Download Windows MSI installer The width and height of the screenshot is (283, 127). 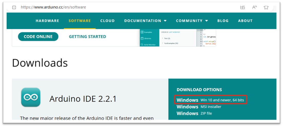[199, 107]
